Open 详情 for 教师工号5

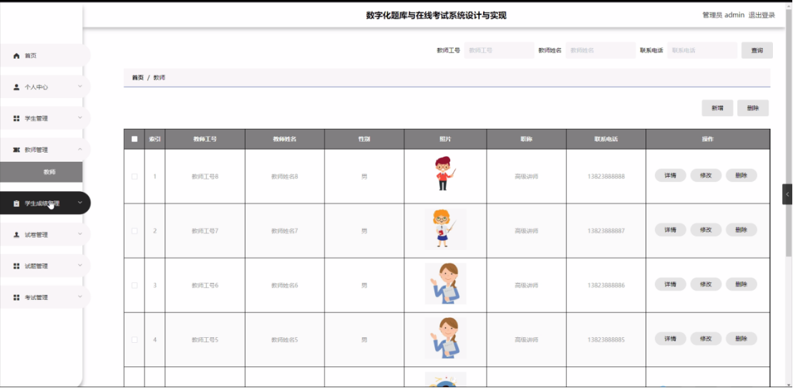[x=671, y=339]
